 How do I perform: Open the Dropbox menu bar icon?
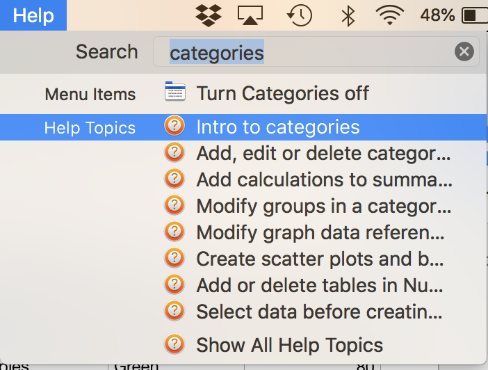209,15
